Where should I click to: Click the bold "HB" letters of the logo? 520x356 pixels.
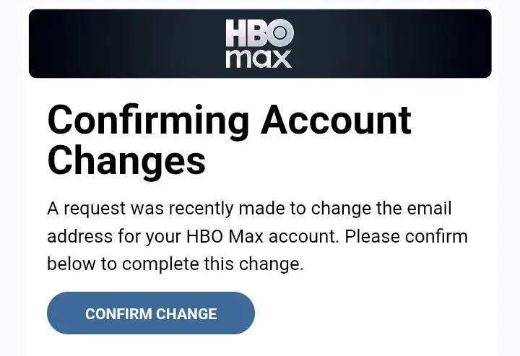pos(245,32)
